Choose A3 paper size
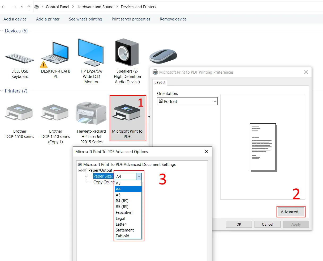Viewport: 323px width, 261px height. [128, 183]
